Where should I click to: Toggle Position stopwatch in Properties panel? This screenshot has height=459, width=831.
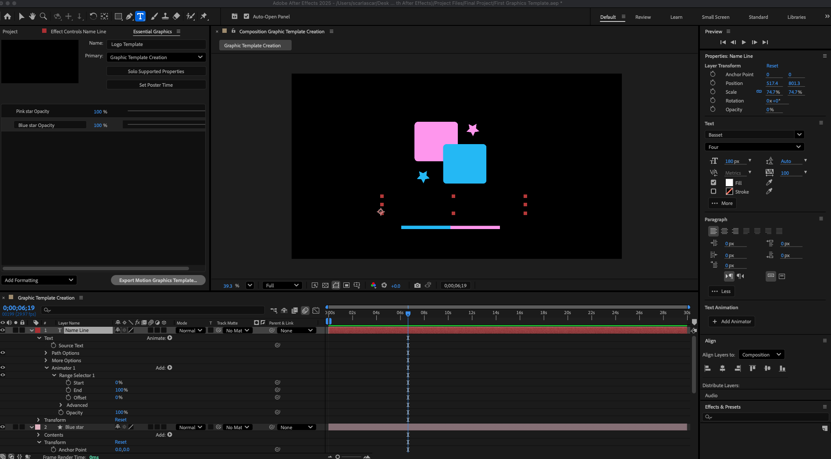(713, 83)
